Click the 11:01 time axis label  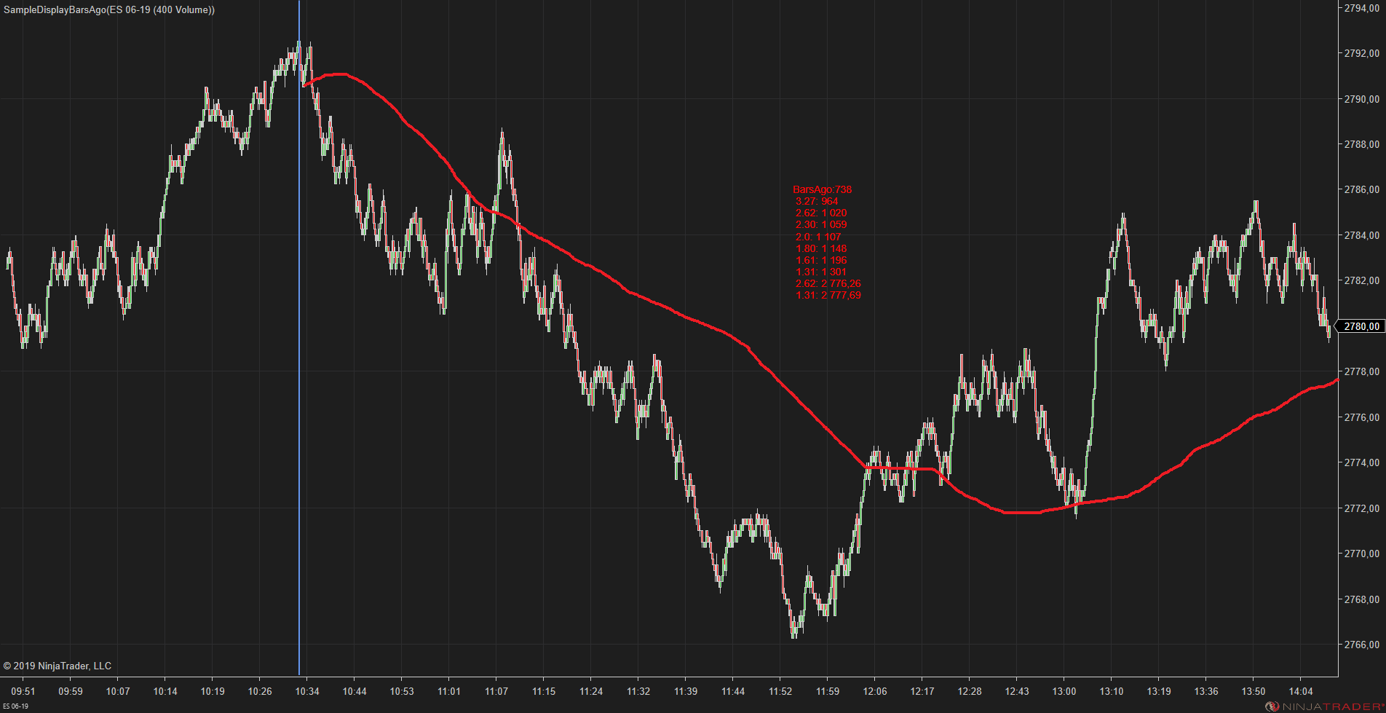(449, 691)
